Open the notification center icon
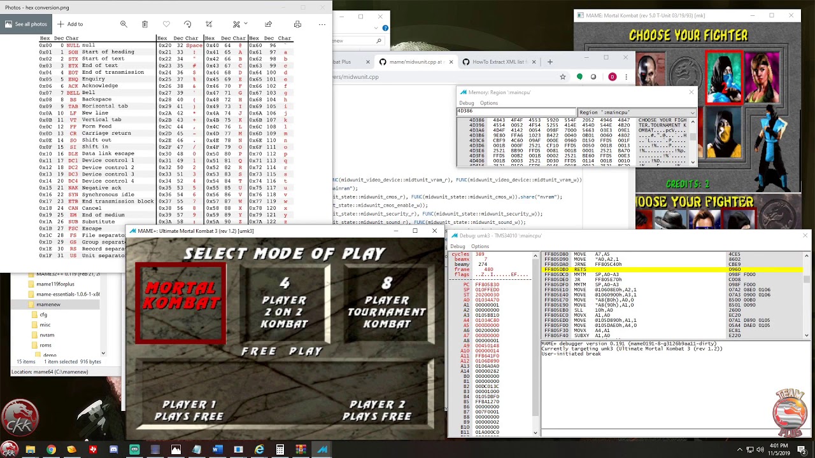Viewport: 815px width, 458px height. (802, 450)
